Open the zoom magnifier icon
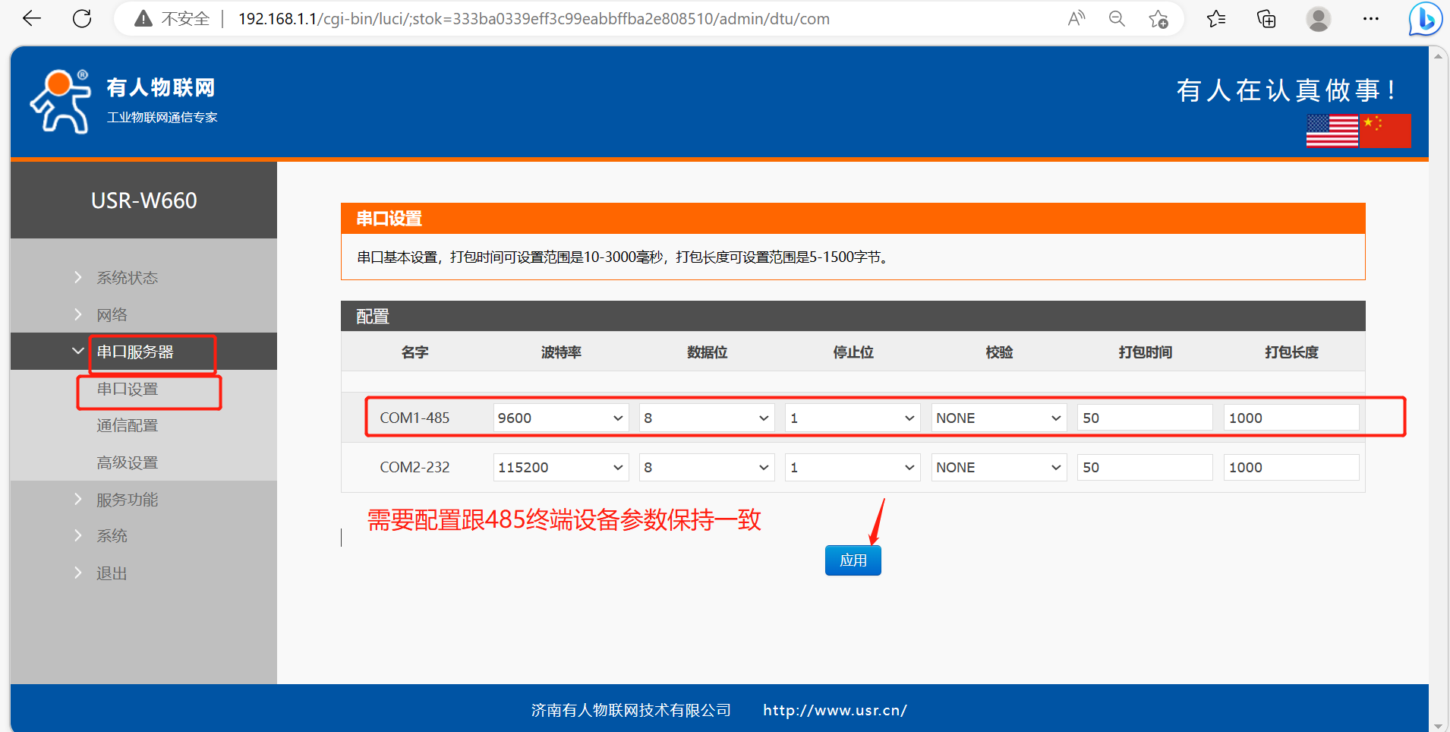Viewport: 1450px width, 732px height. (x=1117, y=19)
